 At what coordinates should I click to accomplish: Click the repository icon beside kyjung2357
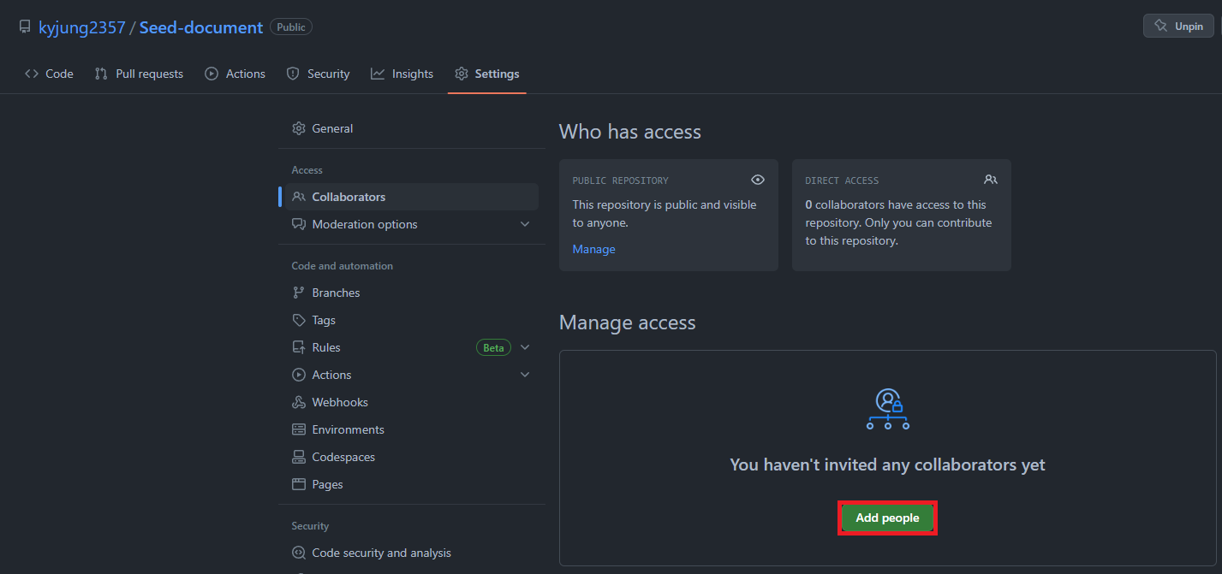25,27
